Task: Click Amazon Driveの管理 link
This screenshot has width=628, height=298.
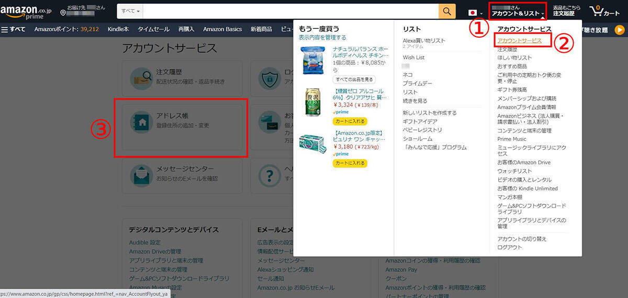Action: point(155,252)
